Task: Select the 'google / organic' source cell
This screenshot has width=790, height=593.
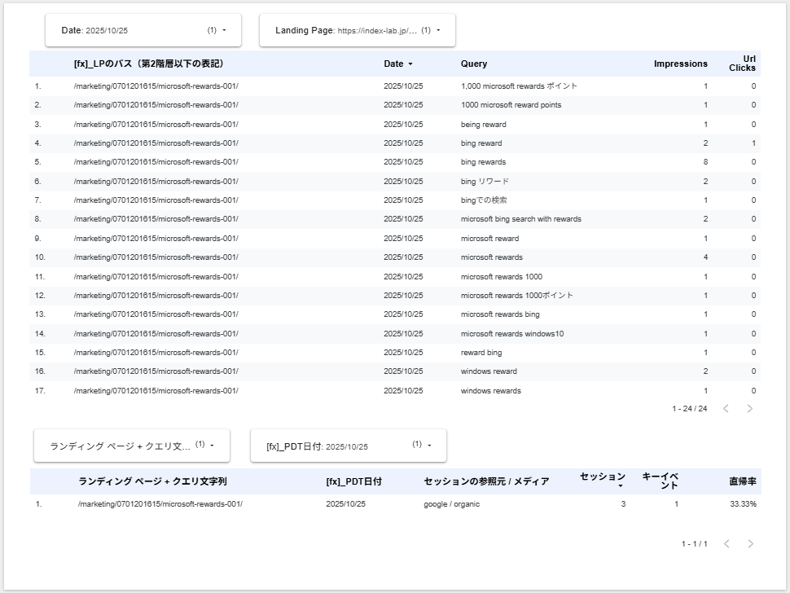Action: coord(451,504)
